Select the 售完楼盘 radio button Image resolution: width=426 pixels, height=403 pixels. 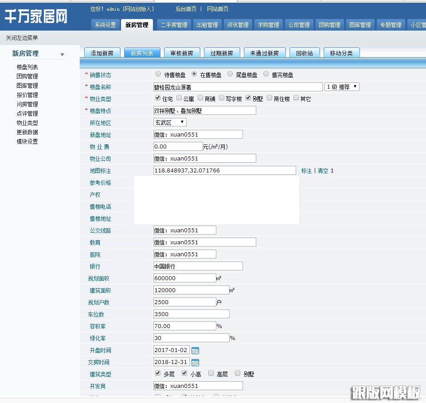[x=266, y=74]
